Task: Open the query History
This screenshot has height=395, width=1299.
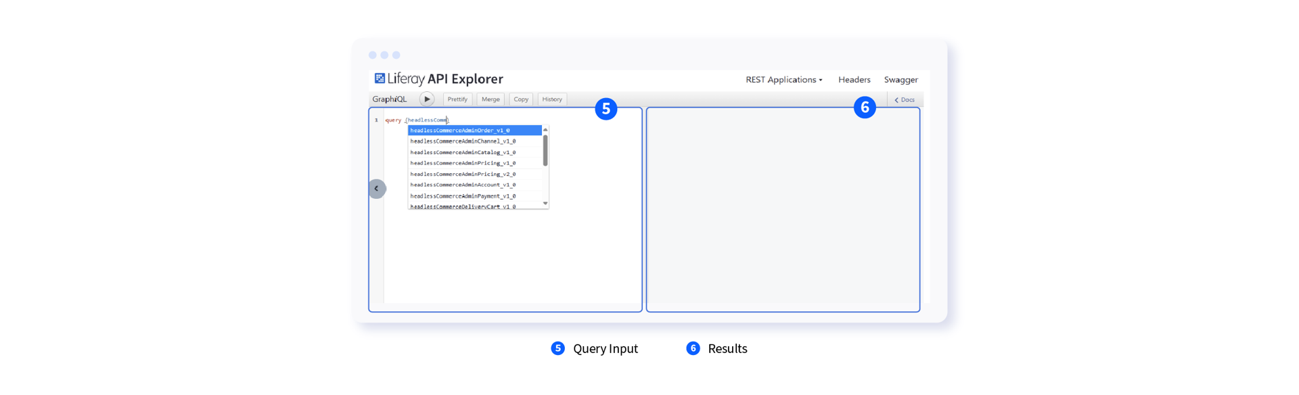Action: [x=552, y=99]
